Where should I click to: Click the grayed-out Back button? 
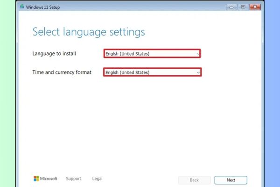[194, 180]
